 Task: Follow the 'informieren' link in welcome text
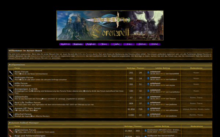point(81,56)
